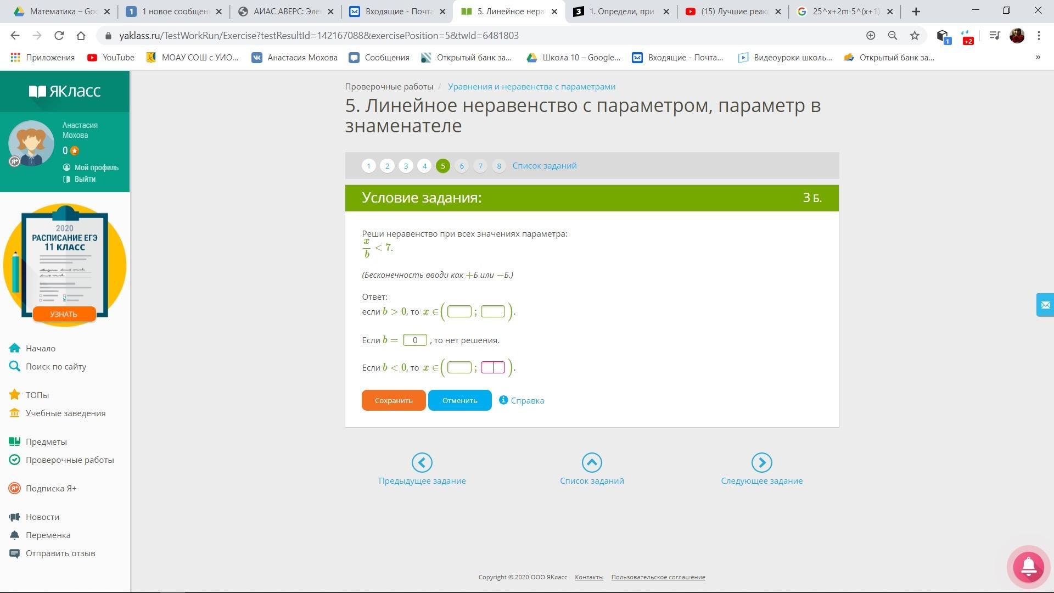Open the Chrome home page icon
The image size is (1054, 593).
pos(81,36)
